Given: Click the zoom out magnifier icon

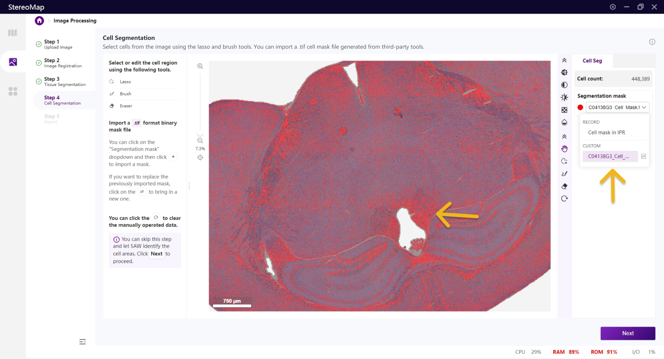Looking at the screenshot, I should [200, 141].
